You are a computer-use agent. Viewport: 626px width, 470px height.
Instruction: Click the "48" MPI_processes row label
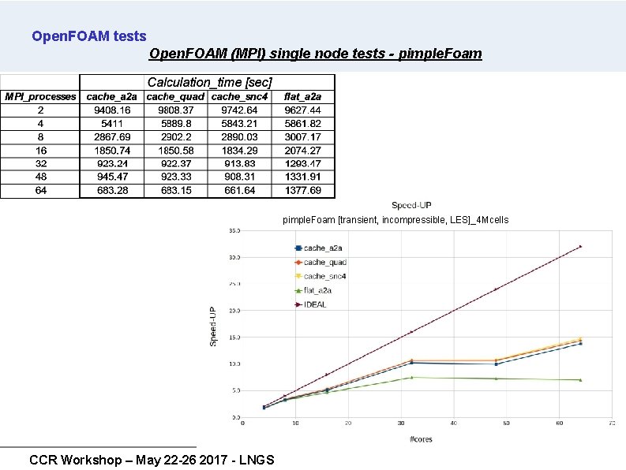(x=41, y=177)
